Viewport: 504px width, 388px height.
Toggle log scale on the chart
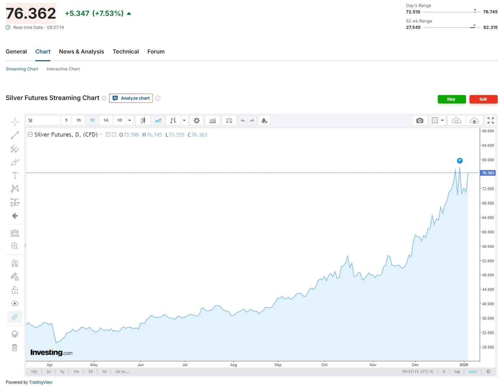pyautogui.click(x=457, y=371)
